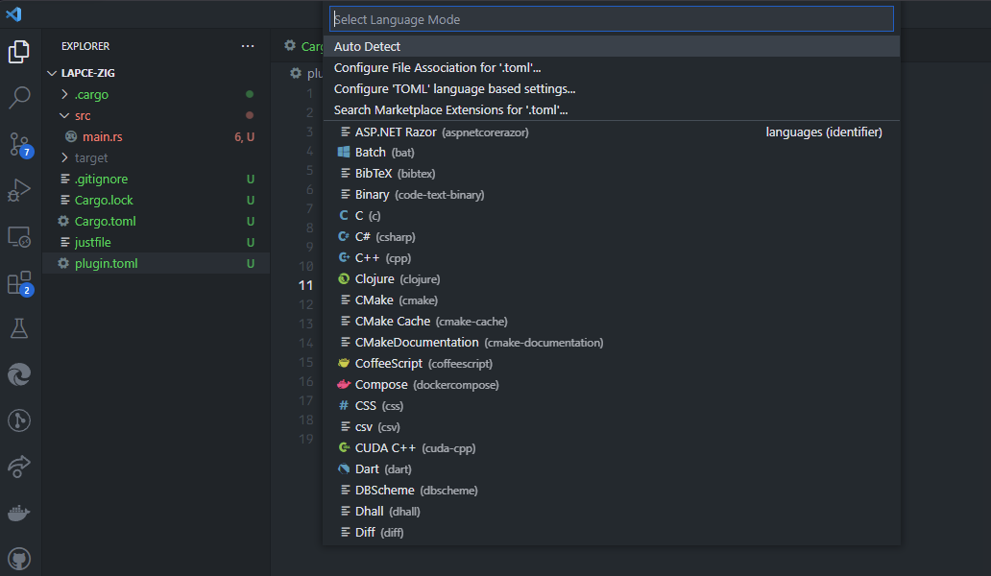Open the Search view icon
Screen dimensions: 991x576
tap(20, 98)
